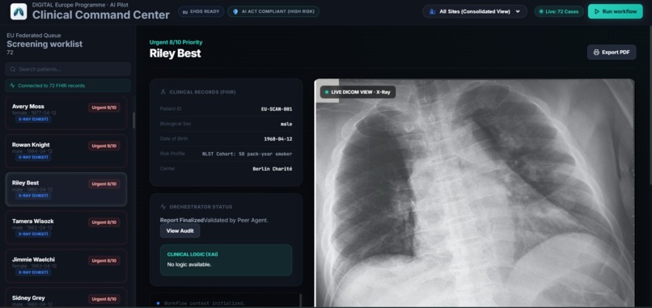Click the green dot in Live DICOM View
Screen dimensions: 652x308
click(x=327, y=92)
